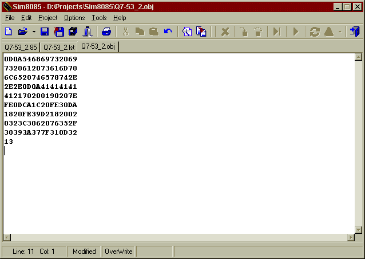Click the Find magnifier icon

click(x=187, y=32)
